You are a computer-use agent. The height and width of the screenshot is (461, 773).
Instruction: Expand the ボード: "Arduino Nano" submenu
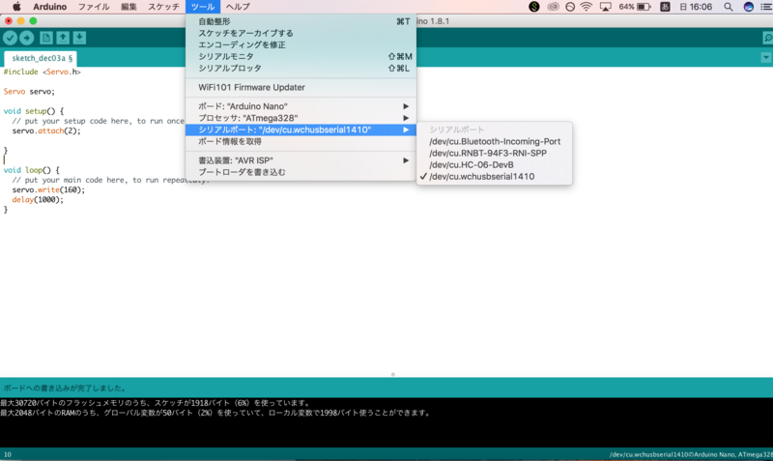[301, 106]
